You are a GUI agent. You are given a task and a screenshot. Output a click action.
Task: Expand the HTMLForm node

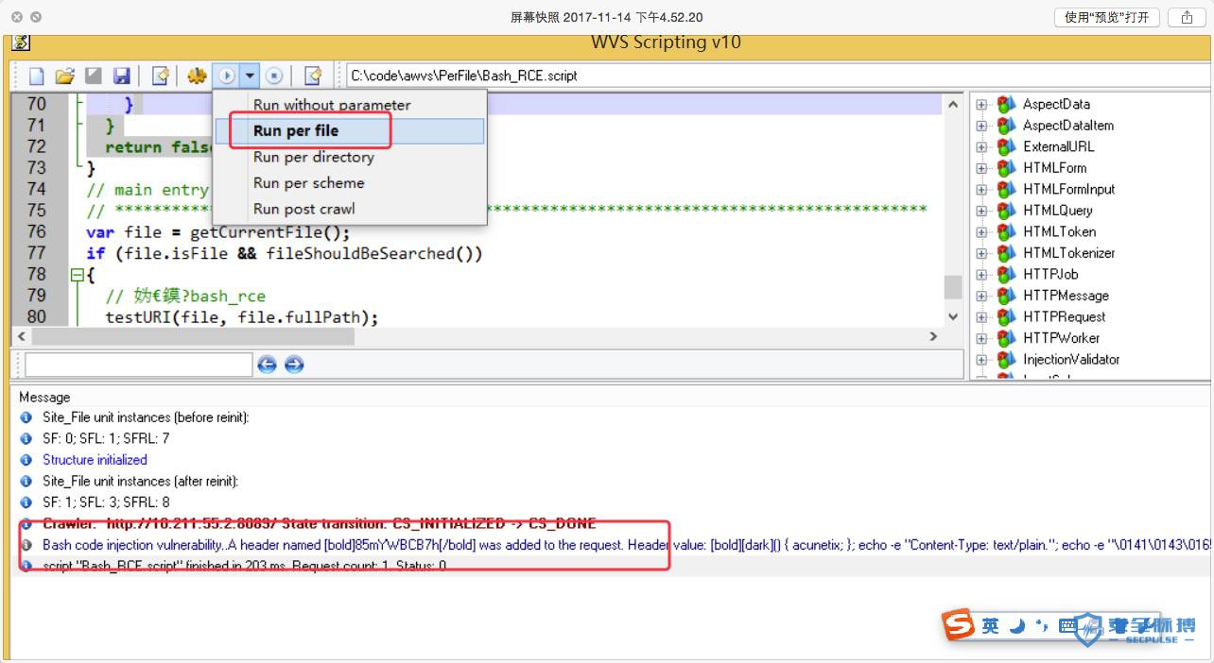(x=981, y=168)
